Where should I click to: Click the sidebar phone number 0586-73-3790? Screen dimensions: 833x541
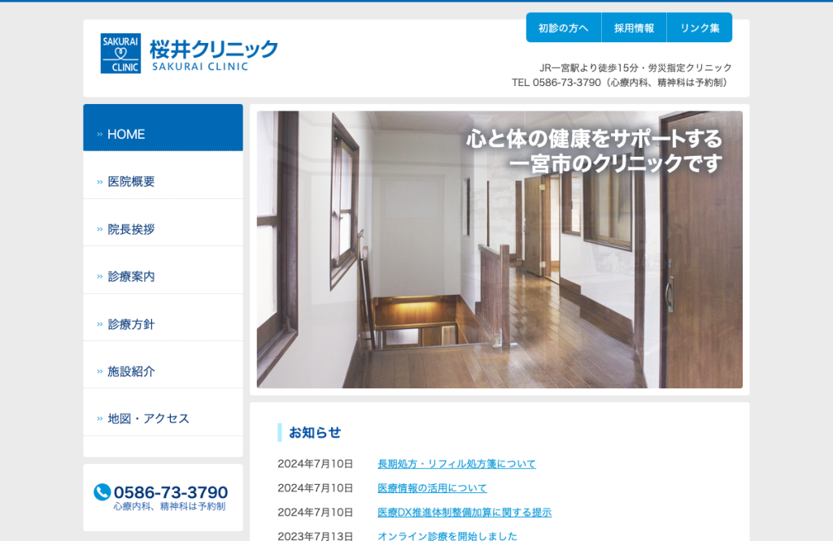click(x=171, y=492)
